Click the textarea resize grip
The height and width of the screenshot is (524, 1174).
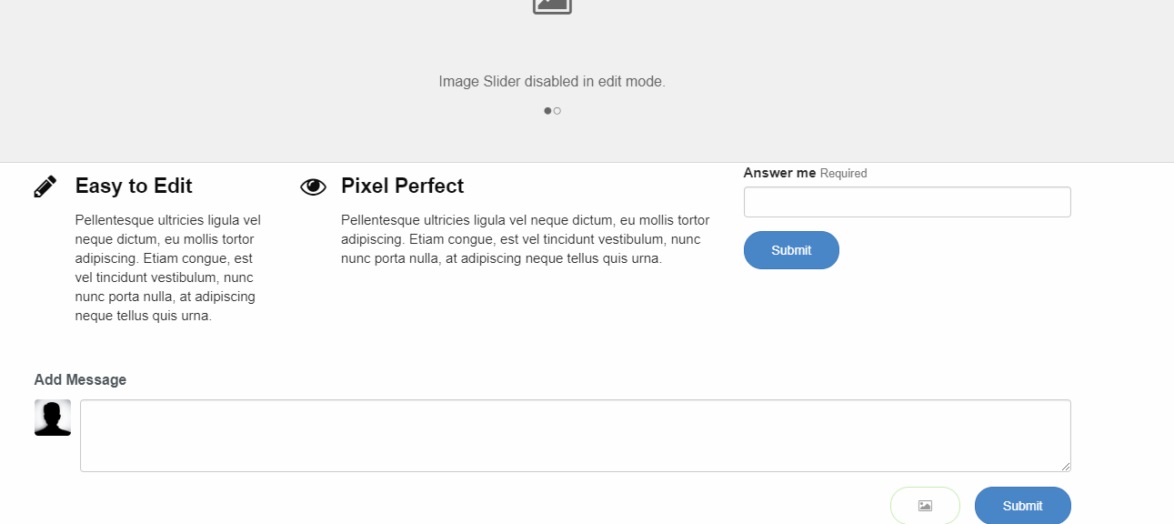tap(1067, 468)
